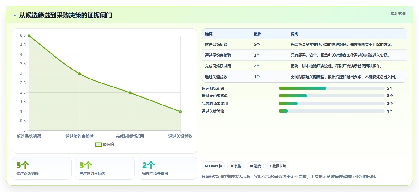Screen dimensions: 419x192
Task: Click the 说明 column header
Action: tap(295, 34)
